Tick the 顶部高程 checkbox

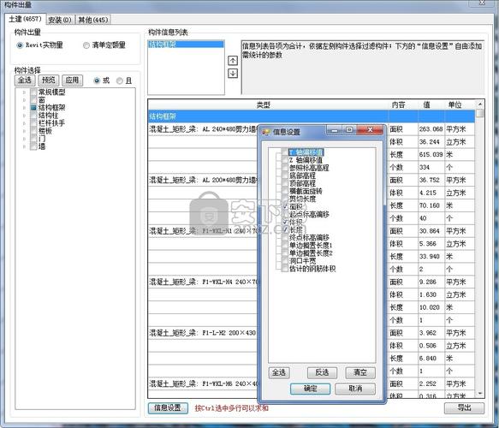pyautogui.click(x=285, y=183)
